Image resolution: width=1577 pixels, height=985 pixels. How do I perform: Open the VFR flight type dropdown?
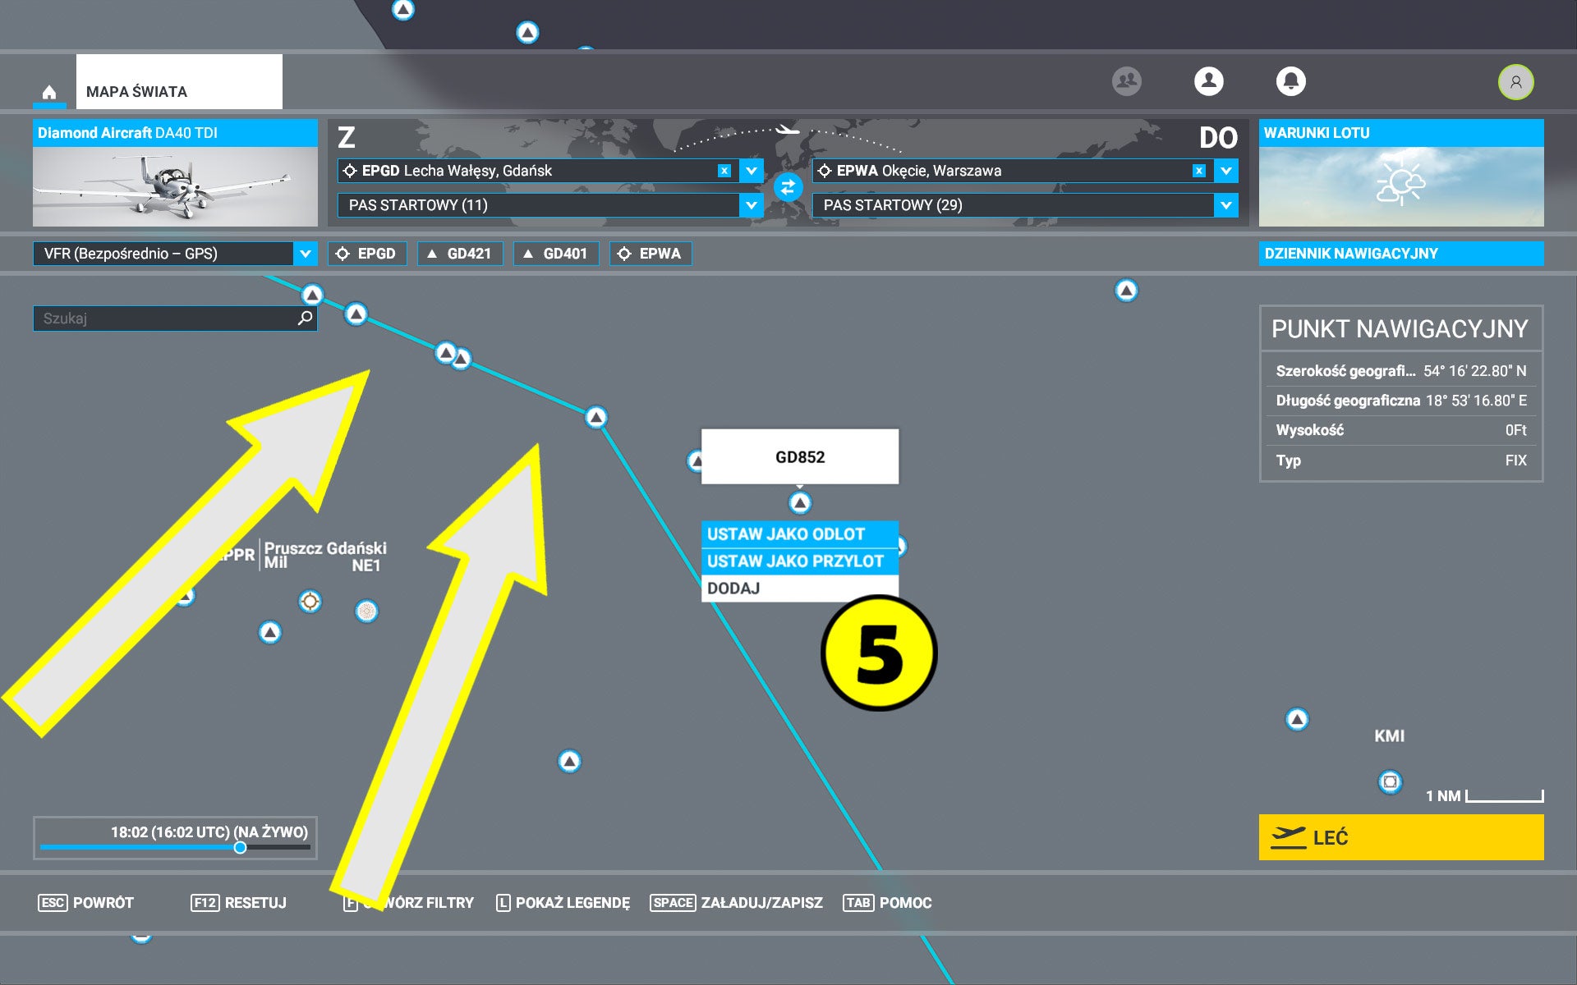click(305, 254)
